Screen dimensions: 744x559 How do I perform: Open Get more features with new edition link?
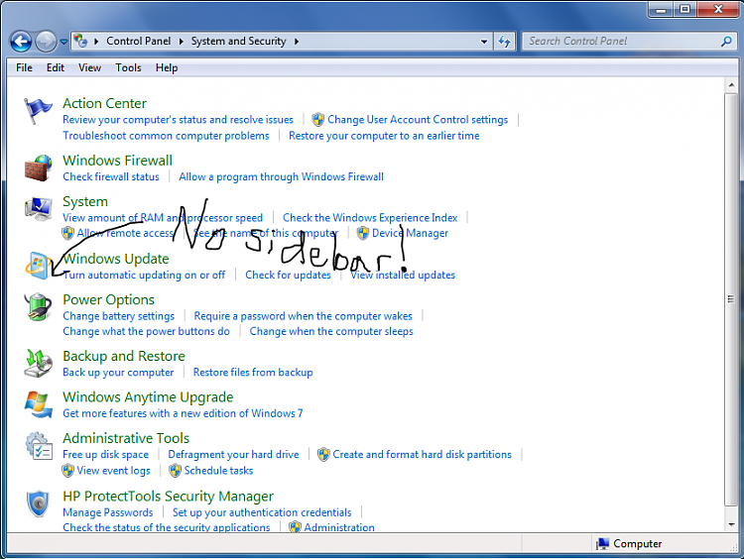click(x=183, y=413)
